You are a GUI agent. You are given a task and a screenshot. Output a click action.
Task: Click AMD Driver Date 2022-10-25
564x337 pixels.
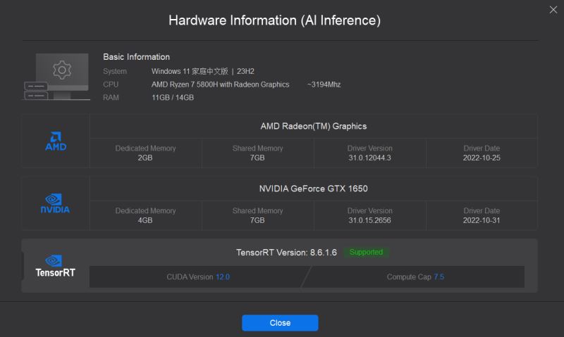(x=482, y=158)
